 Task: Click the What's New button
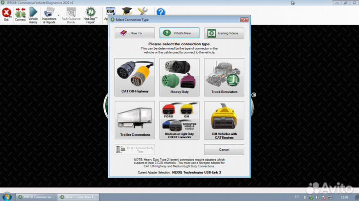[x=179, y=33]
